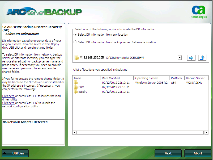Open the DR path dropdown arrow
The image size is (213, 160).
point(180,58)
